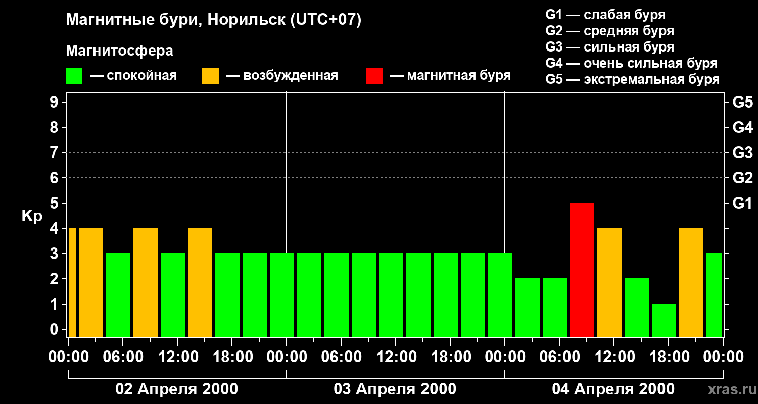Viewport: 758px width, 404px height.
Task: Click 'G2 — средняя буря' description
Action: tap(609, 31)
